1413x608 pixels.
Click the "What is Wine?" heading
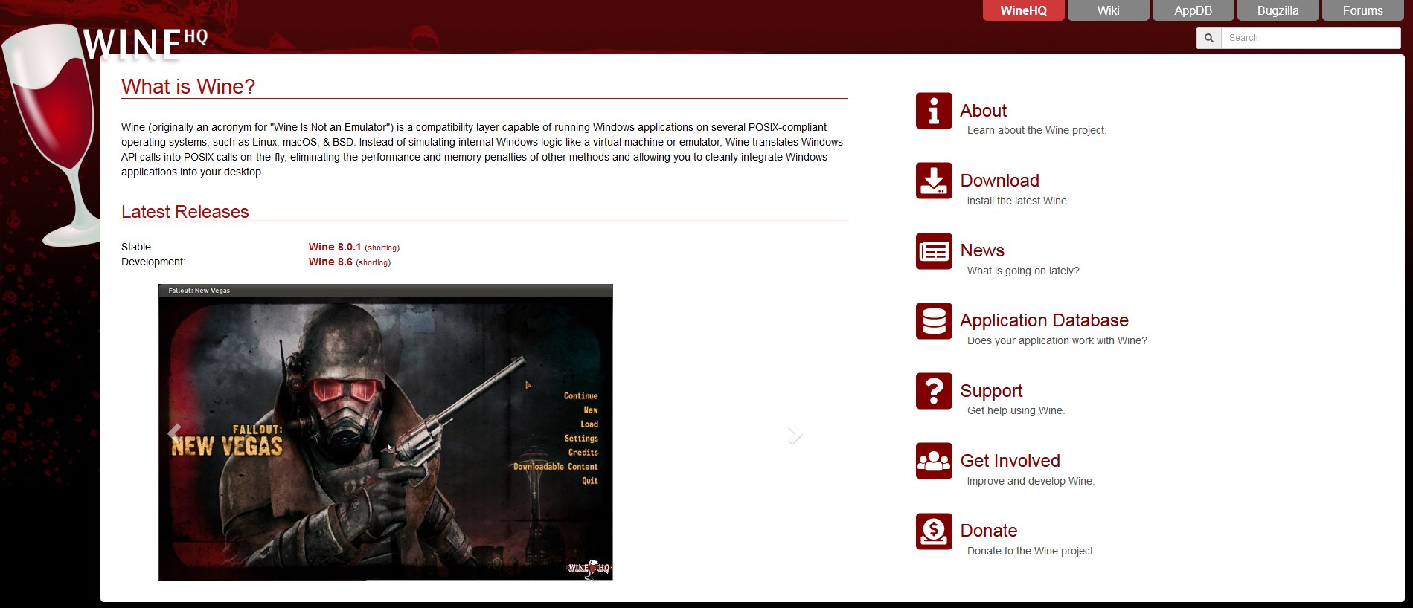tap(188, 86)
